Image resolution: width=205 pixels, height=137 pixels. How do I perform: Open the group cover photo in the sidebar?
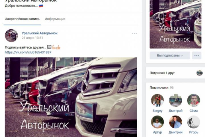point(175,24)
